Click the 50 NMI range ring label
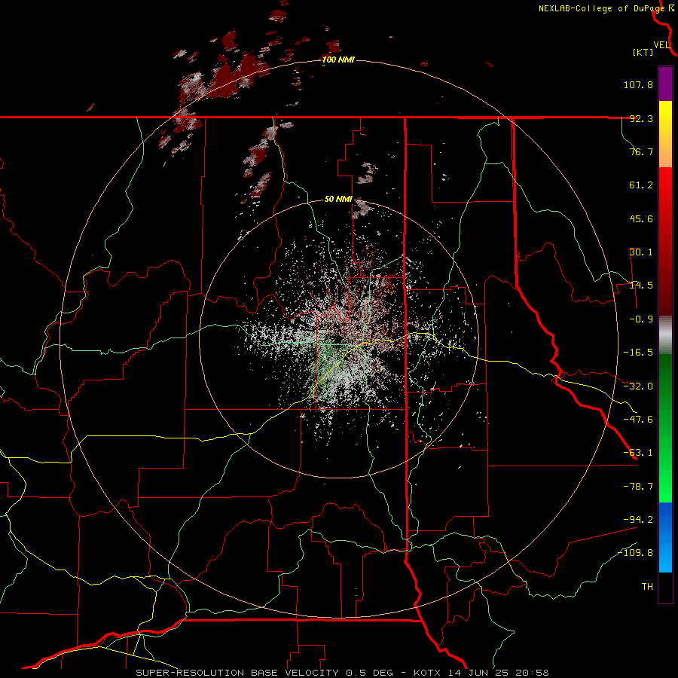Viewport: 678px width, 678px height. (x=338, y=200)
